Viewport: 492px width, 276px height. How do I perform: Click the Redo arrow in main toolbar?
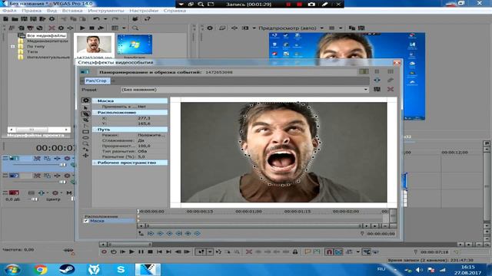(x=115, y=19)
